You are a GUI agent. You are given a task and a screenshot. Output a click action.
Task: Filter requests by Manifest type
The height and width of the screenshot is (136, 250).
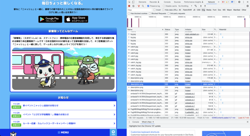coord(237,10)
